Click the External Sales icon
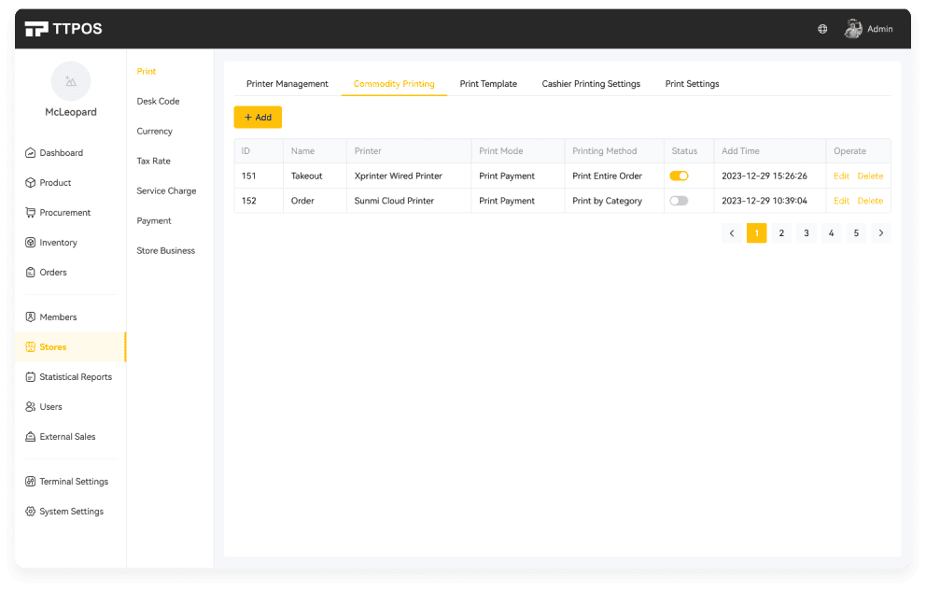The height and width of the screenshot is (591, 926). pyautogui.click(x=30, y=437)
